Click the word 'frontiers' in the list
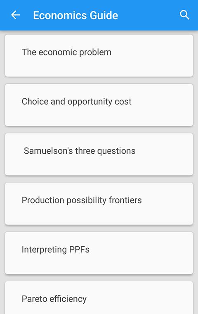The height and width of the screenshot is (314, 198). [x=125, y=200]
